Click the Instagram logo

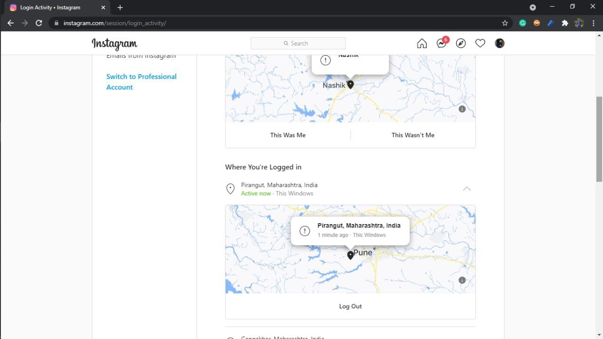point(114,44)
